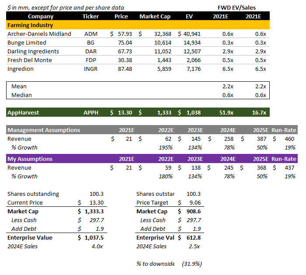Click the BG ticker cell
Image resolution: width=306 pixels, height=275 pixels.
(x=91, y=43)
